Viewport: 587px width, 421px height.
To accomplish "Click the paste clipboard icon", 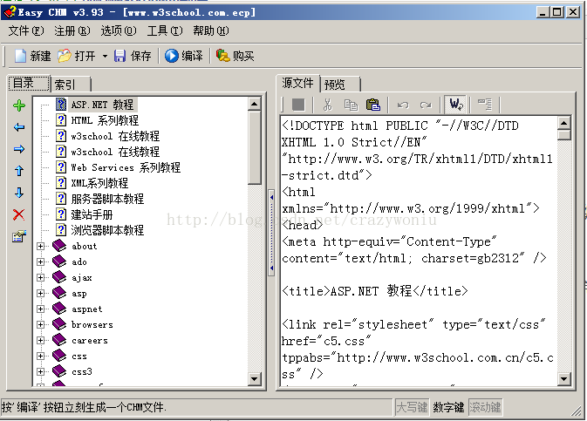I will (372, 105).
